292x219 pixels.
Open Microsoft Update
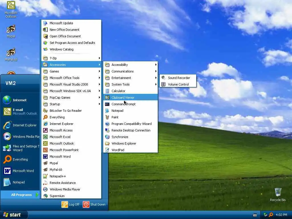[72, 23]
